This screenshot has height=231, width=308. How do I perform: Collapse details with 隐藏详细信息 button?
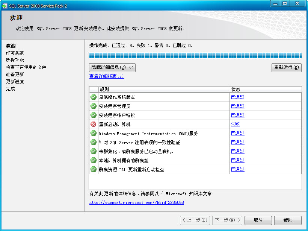click(112, 67)
